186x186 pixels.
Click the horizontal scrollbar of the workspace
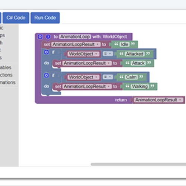coord(138,164)
